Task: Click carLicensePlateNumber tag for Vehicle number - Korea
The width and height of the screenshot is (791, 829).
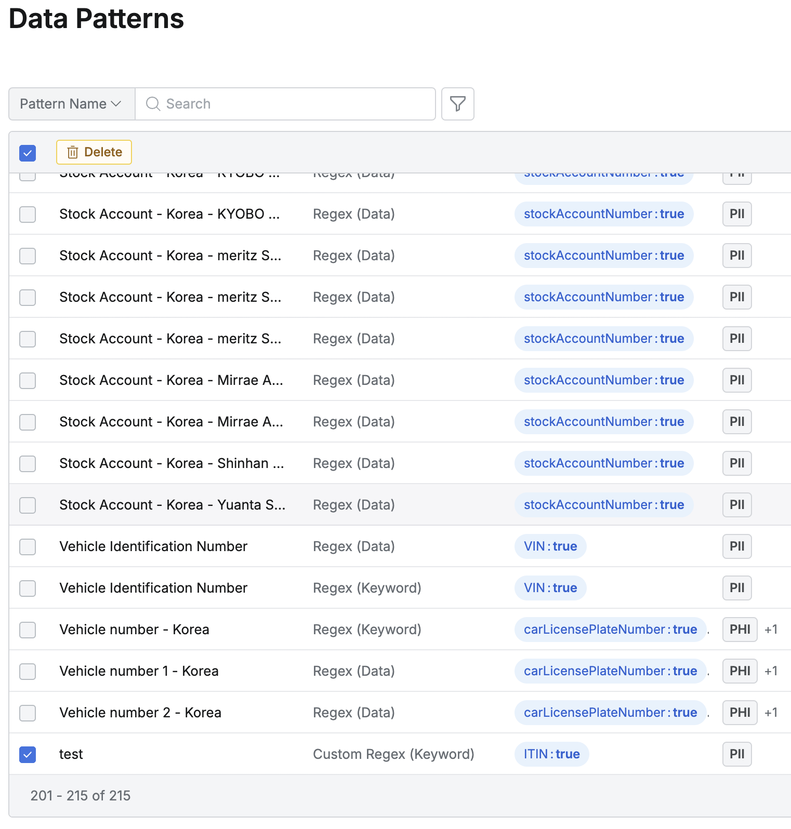Action: [610, 630]
